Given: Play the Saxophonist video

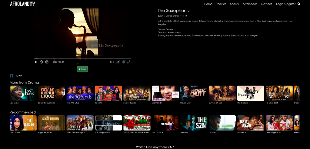Looking at the screenshot, I should [36, 62].
